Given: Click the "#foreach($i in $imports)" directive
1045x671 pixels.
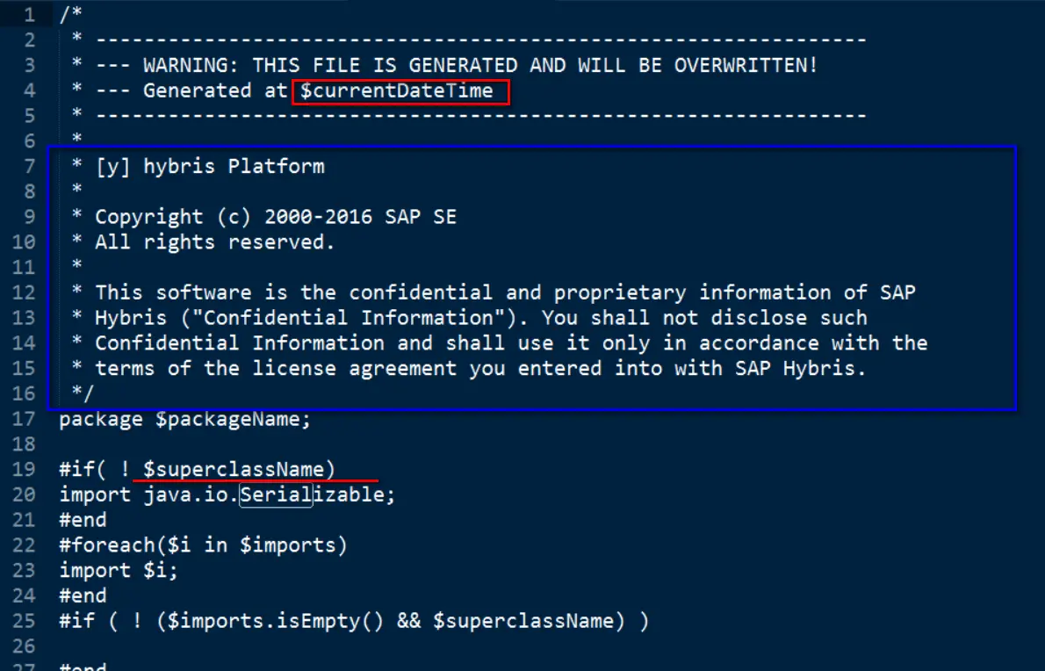Looking at the screenshot, I should (x=203, y=545).
